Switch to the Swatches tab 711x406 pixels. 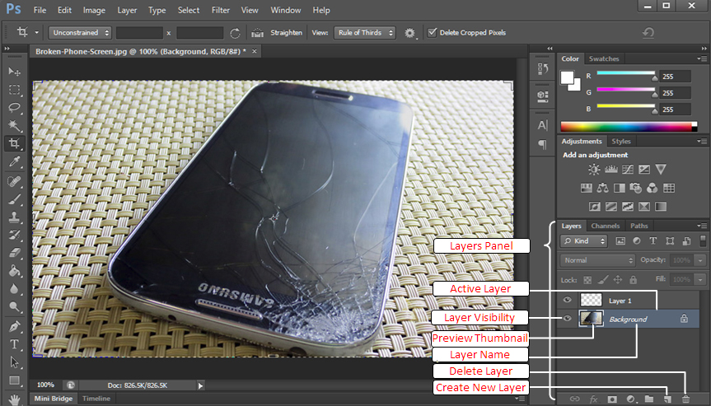604,58
